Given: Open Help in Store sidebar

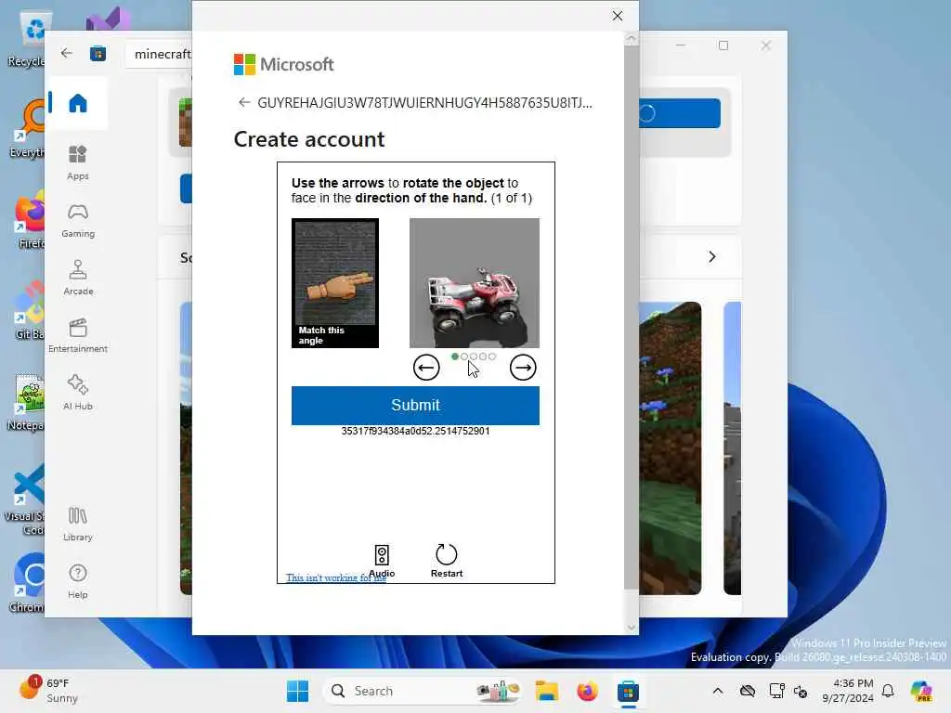Looking at the screenshot, I should click(78, 581).
